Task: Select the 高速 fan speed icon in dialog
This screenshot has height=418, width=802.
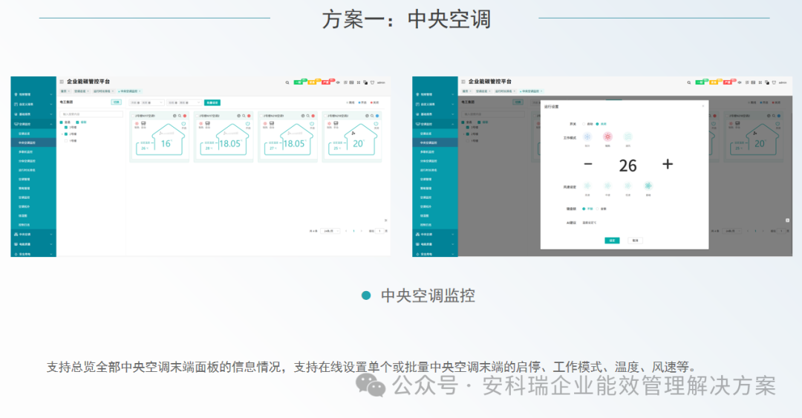Action: [x=587, y=186]
